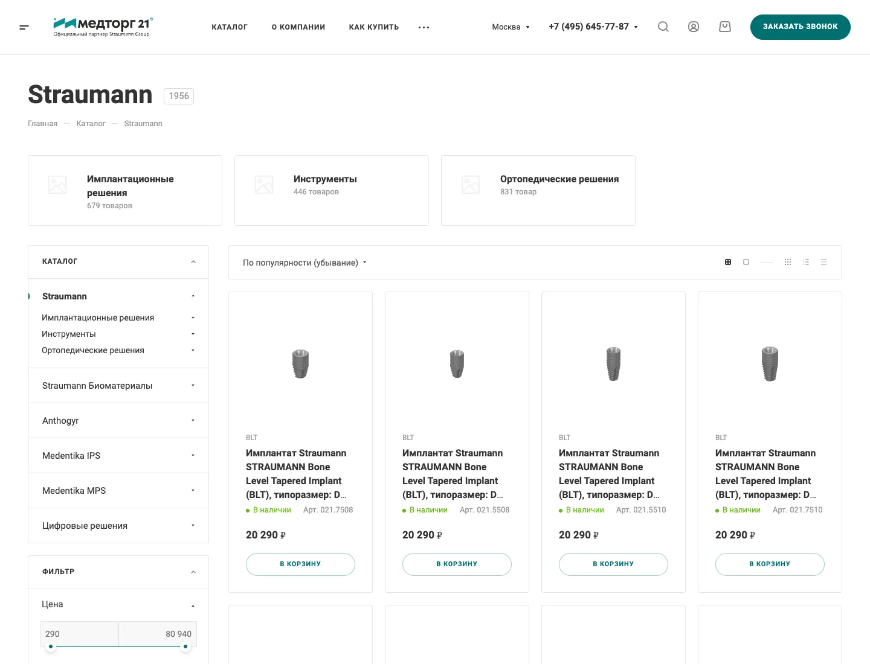Click the Ортопедические решения category image placeholder

(x=471, y=185)
